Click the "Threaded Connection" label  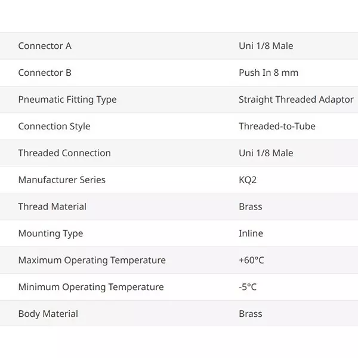click(x=64, y=153)
